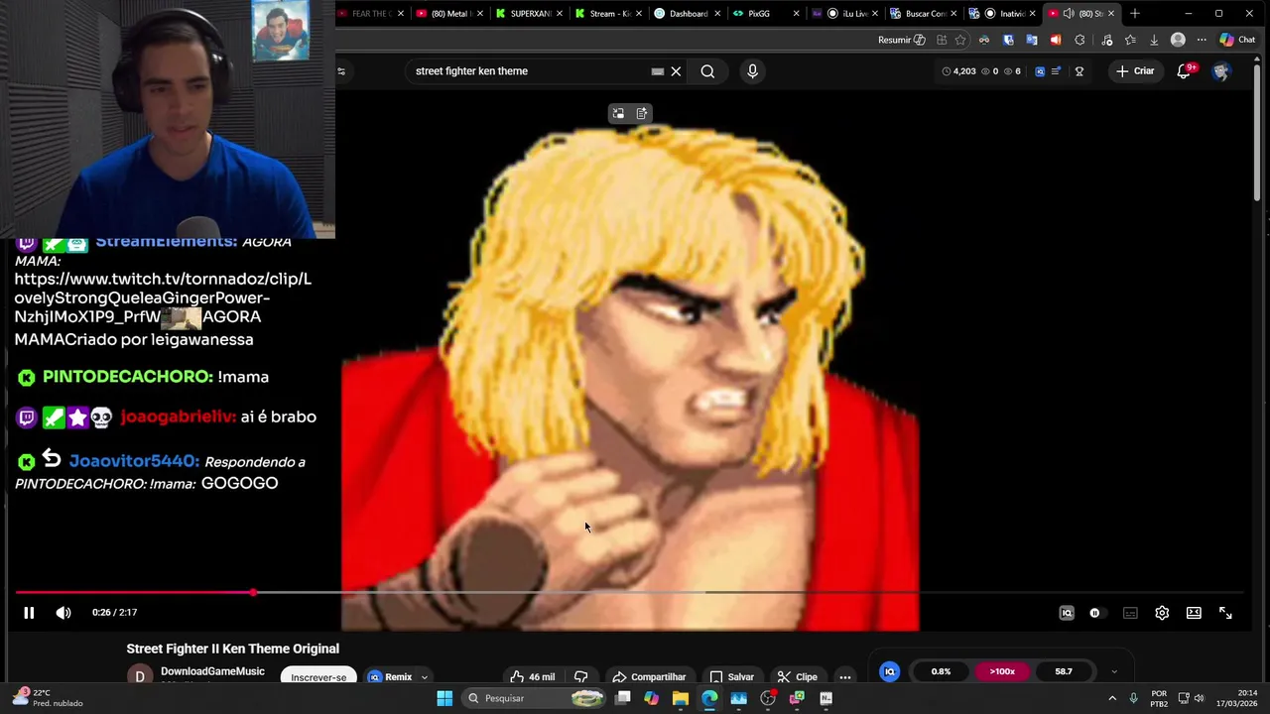
Task: Add page to favorites with the star icon
Action: 960,40
